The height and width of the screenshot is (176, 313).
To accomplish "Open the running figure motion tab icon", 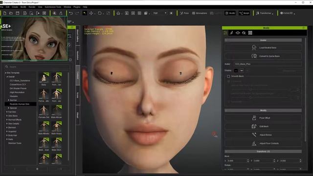I will coord(231,33).
